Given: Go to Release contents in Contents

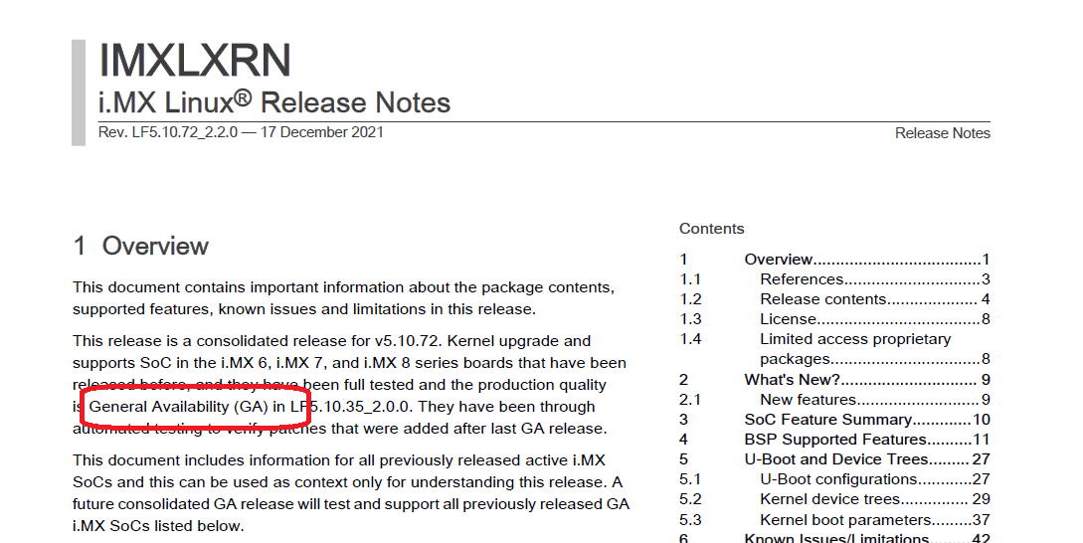Looking at the screenshot, I should pos(823,299).
